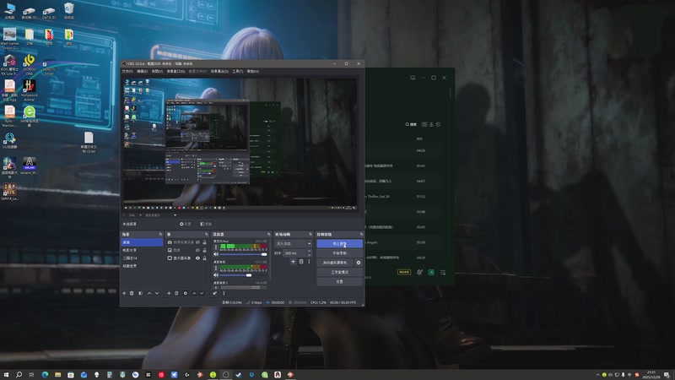Screen dimensions: 675x380
Task: Toggle lock on 图像 source
Action: click(x=204, y=250)
